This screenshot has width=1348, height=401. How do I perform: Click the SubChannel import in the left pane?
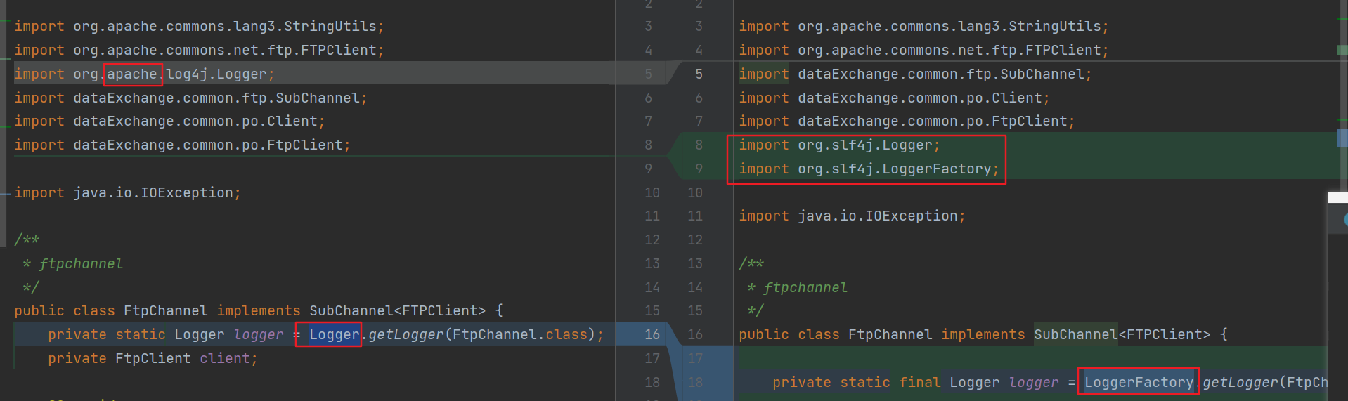click(190, 98)
